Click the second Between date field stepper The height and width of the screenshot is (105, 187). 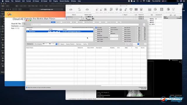(x=119, y=39)
